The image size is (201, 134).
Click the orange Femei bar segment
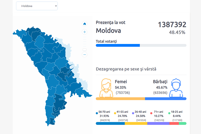tap(120, 99)
